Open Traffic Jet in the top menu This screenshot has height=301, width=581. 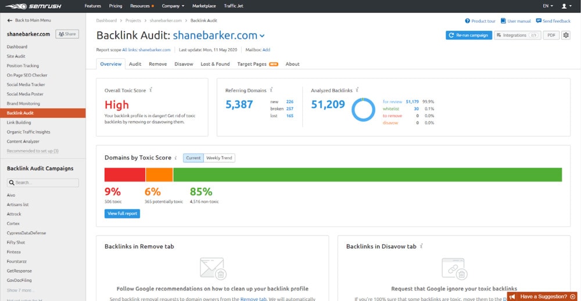[234, 6]
